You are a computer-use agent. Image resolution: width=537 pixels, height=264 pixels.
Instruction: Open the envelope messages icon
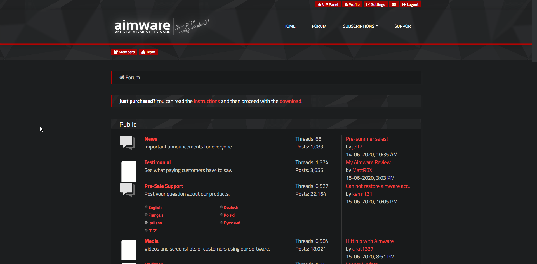[x=394, y=4]
